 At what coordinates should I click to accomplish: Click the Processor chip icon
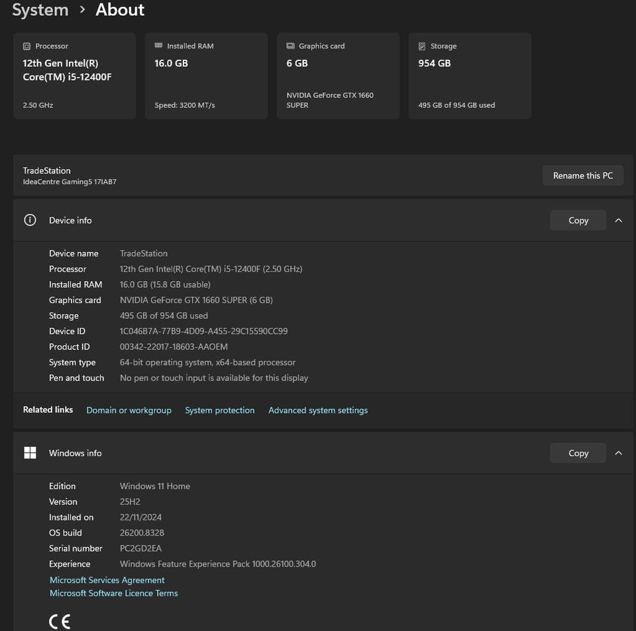(x=26, y=46)
